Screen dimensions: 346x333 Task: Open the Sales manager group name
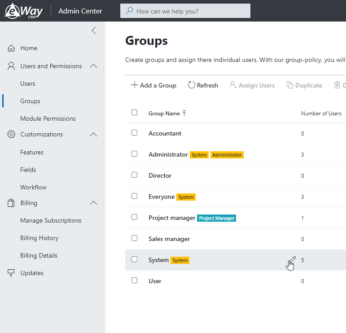[169, 239]
